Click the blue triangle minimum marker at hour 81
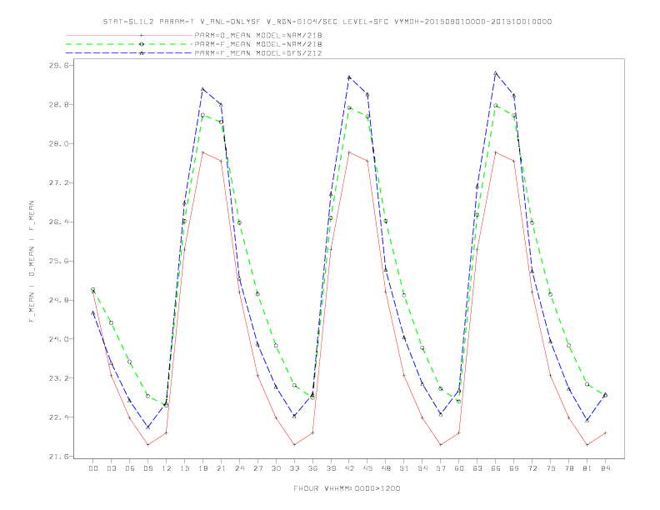The height and width of the screenshot is (510, 660). 587,420
